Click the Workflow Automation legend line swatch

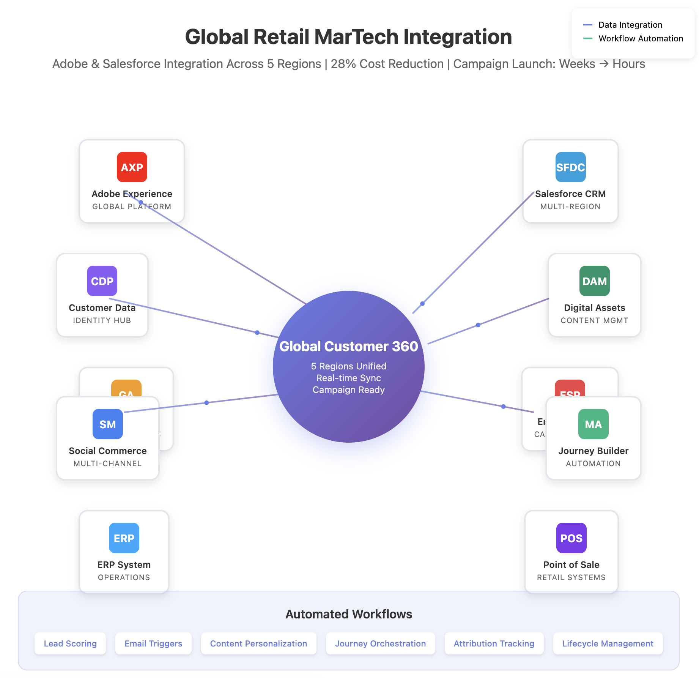(587, 38)
